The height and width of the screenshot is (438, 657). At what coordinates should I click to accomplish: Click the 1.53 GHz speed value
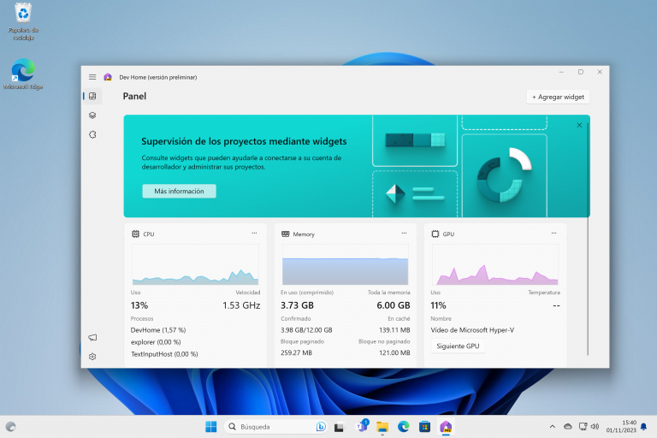coord(241,305)
